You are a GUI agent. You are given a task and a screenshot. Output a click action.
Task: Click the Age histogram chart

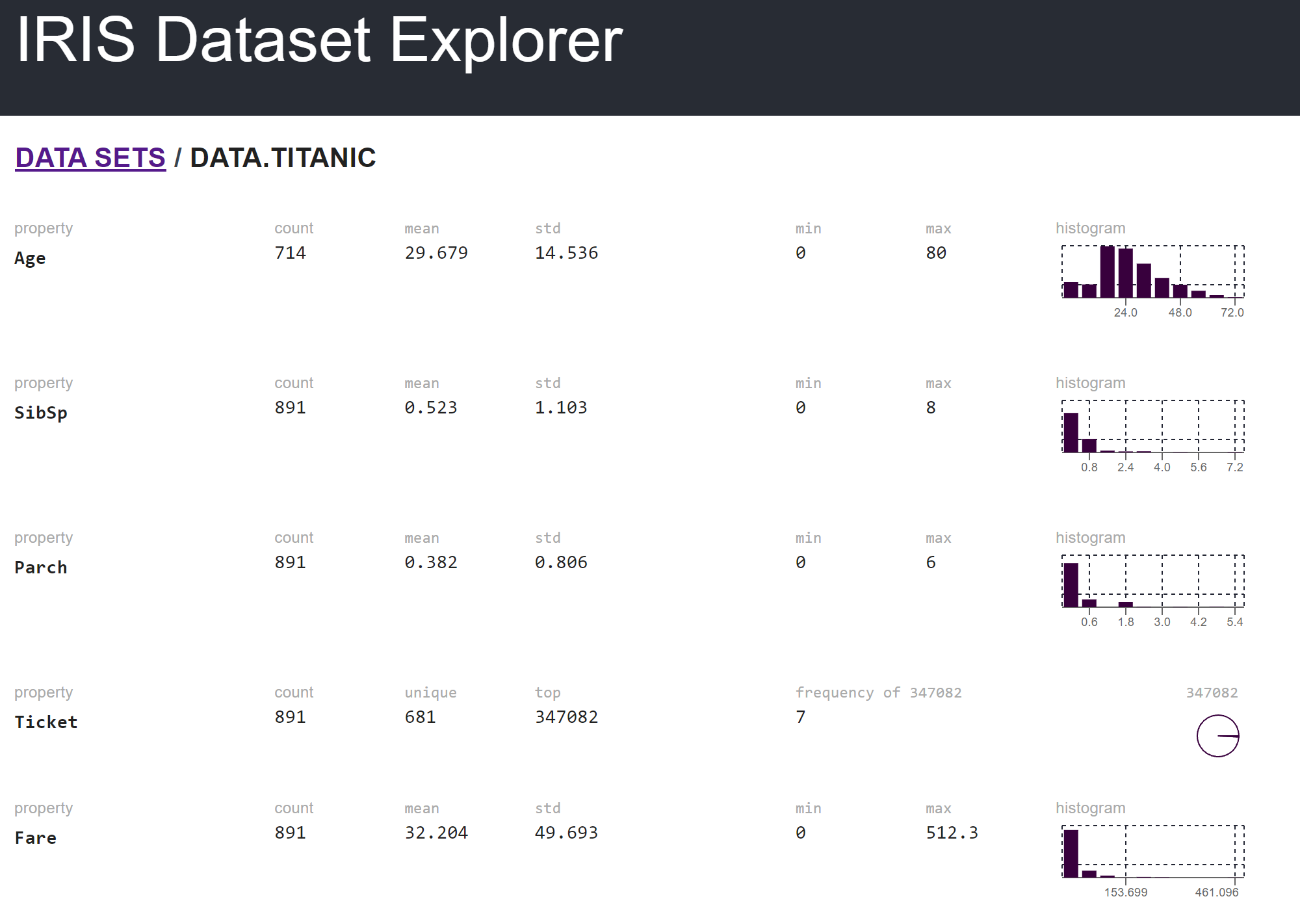click(1152, 272)
